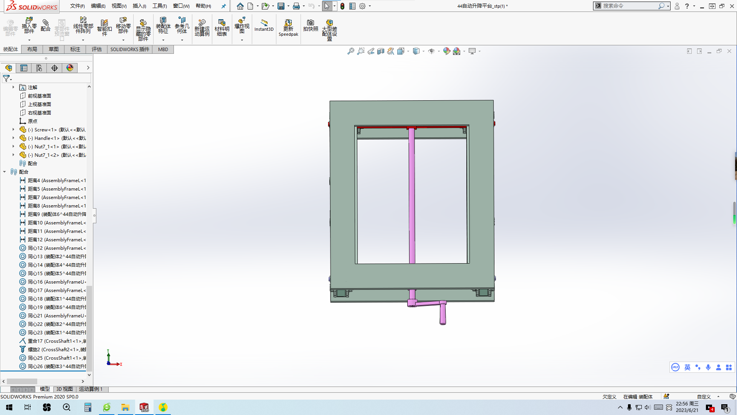The width and height of the screenshot is (737, 415).
Task: Select the Move Component (移动零部件) tool
Action: click(123, 26)
